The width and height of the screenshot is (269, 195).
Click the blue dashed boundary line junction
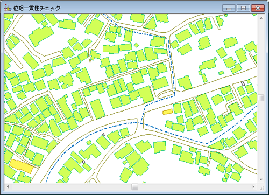pos(141,123)
